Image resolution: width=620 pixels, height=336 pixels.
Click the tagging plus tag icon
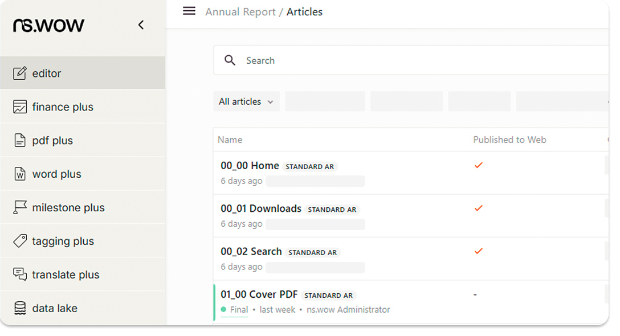click(20, 241)
